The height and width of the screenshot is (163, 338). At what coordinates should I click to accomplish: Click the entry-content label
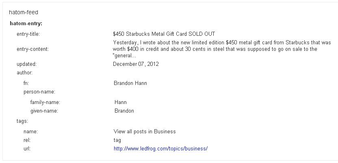(33, 49)
